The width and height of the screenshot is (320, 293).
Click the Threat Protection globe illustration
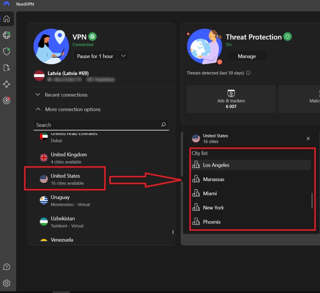[x=205, y=47]
